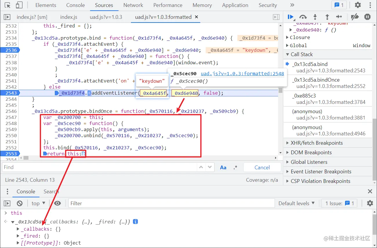Viewport: 377px width, 248px height.
Task: Close the uad.js formatted file tab
Action: pos(196,17)
